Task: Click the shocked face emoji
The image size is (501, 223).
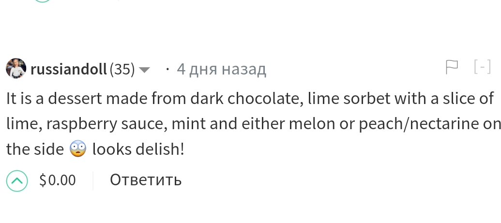Action: (78, 149)
